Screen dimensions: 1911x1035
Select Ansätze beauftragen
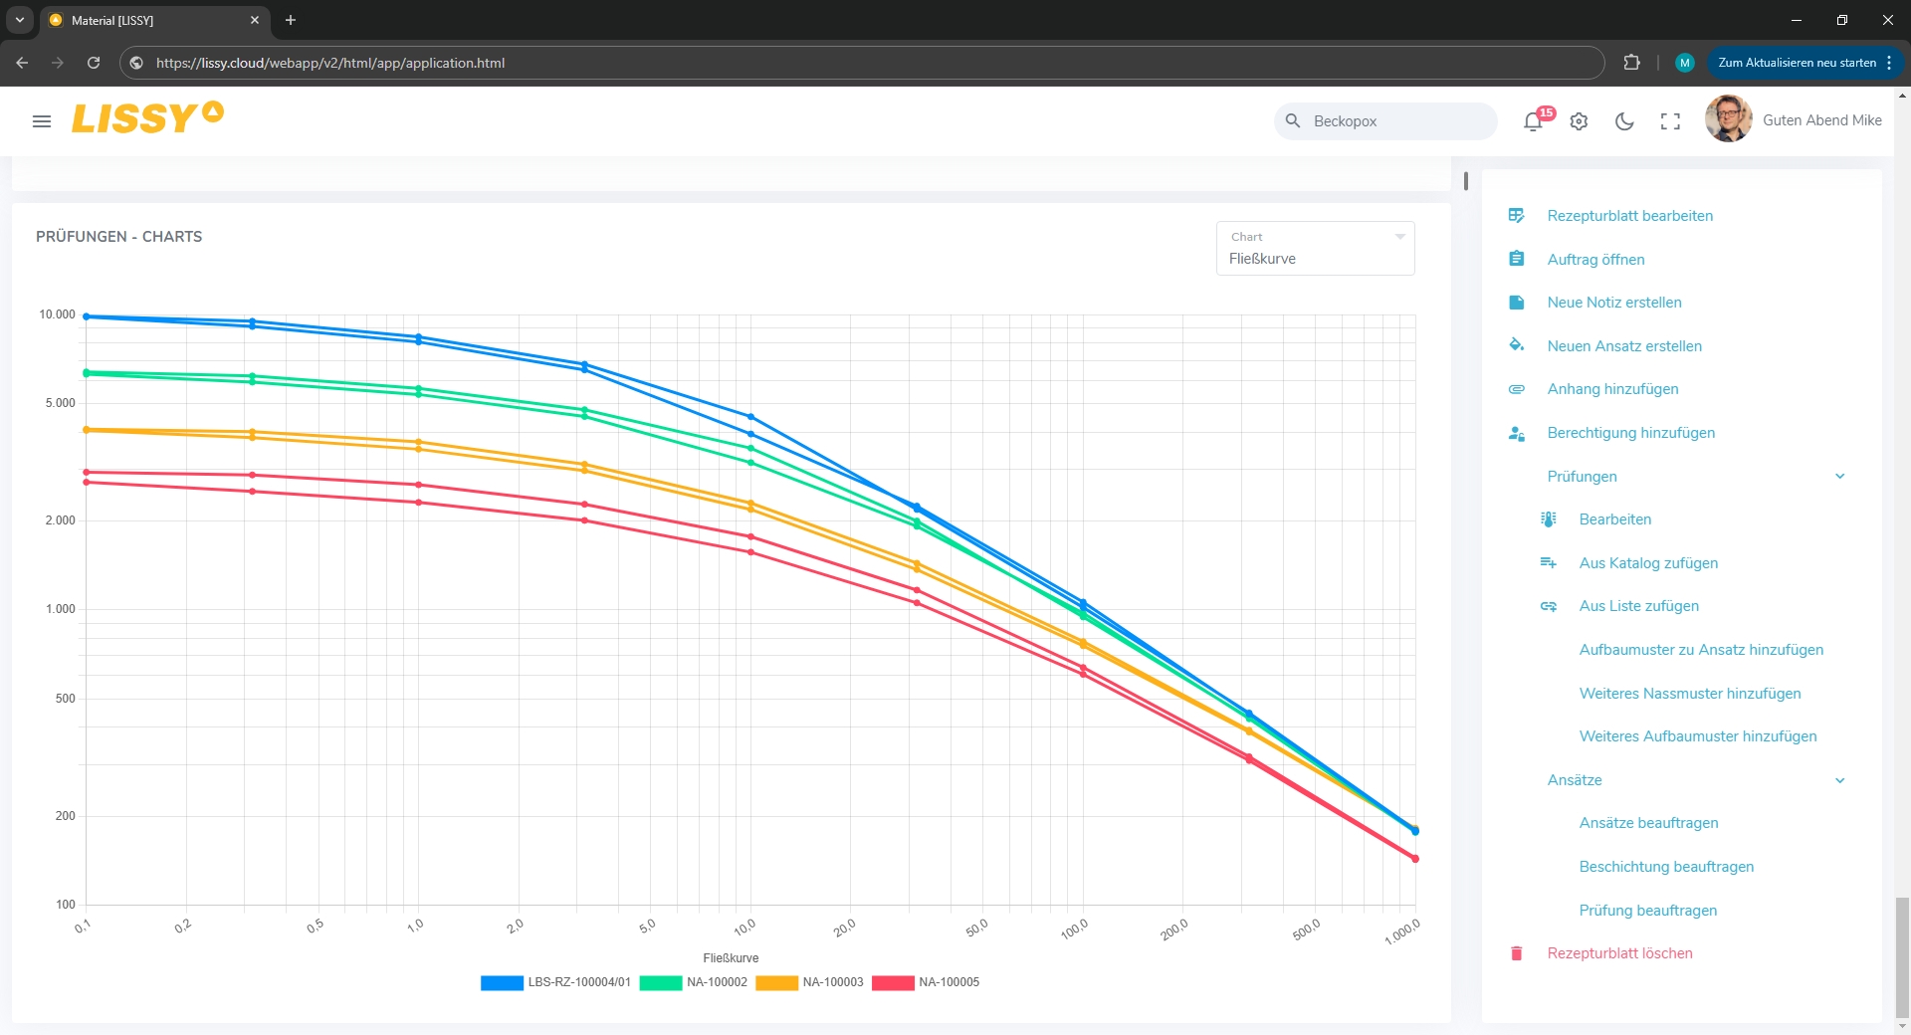point(1648,823)
